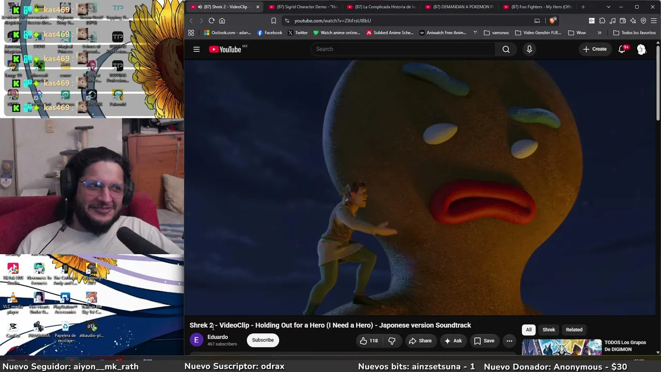Dislike the video with thumbs down

[x=392, y=340]
